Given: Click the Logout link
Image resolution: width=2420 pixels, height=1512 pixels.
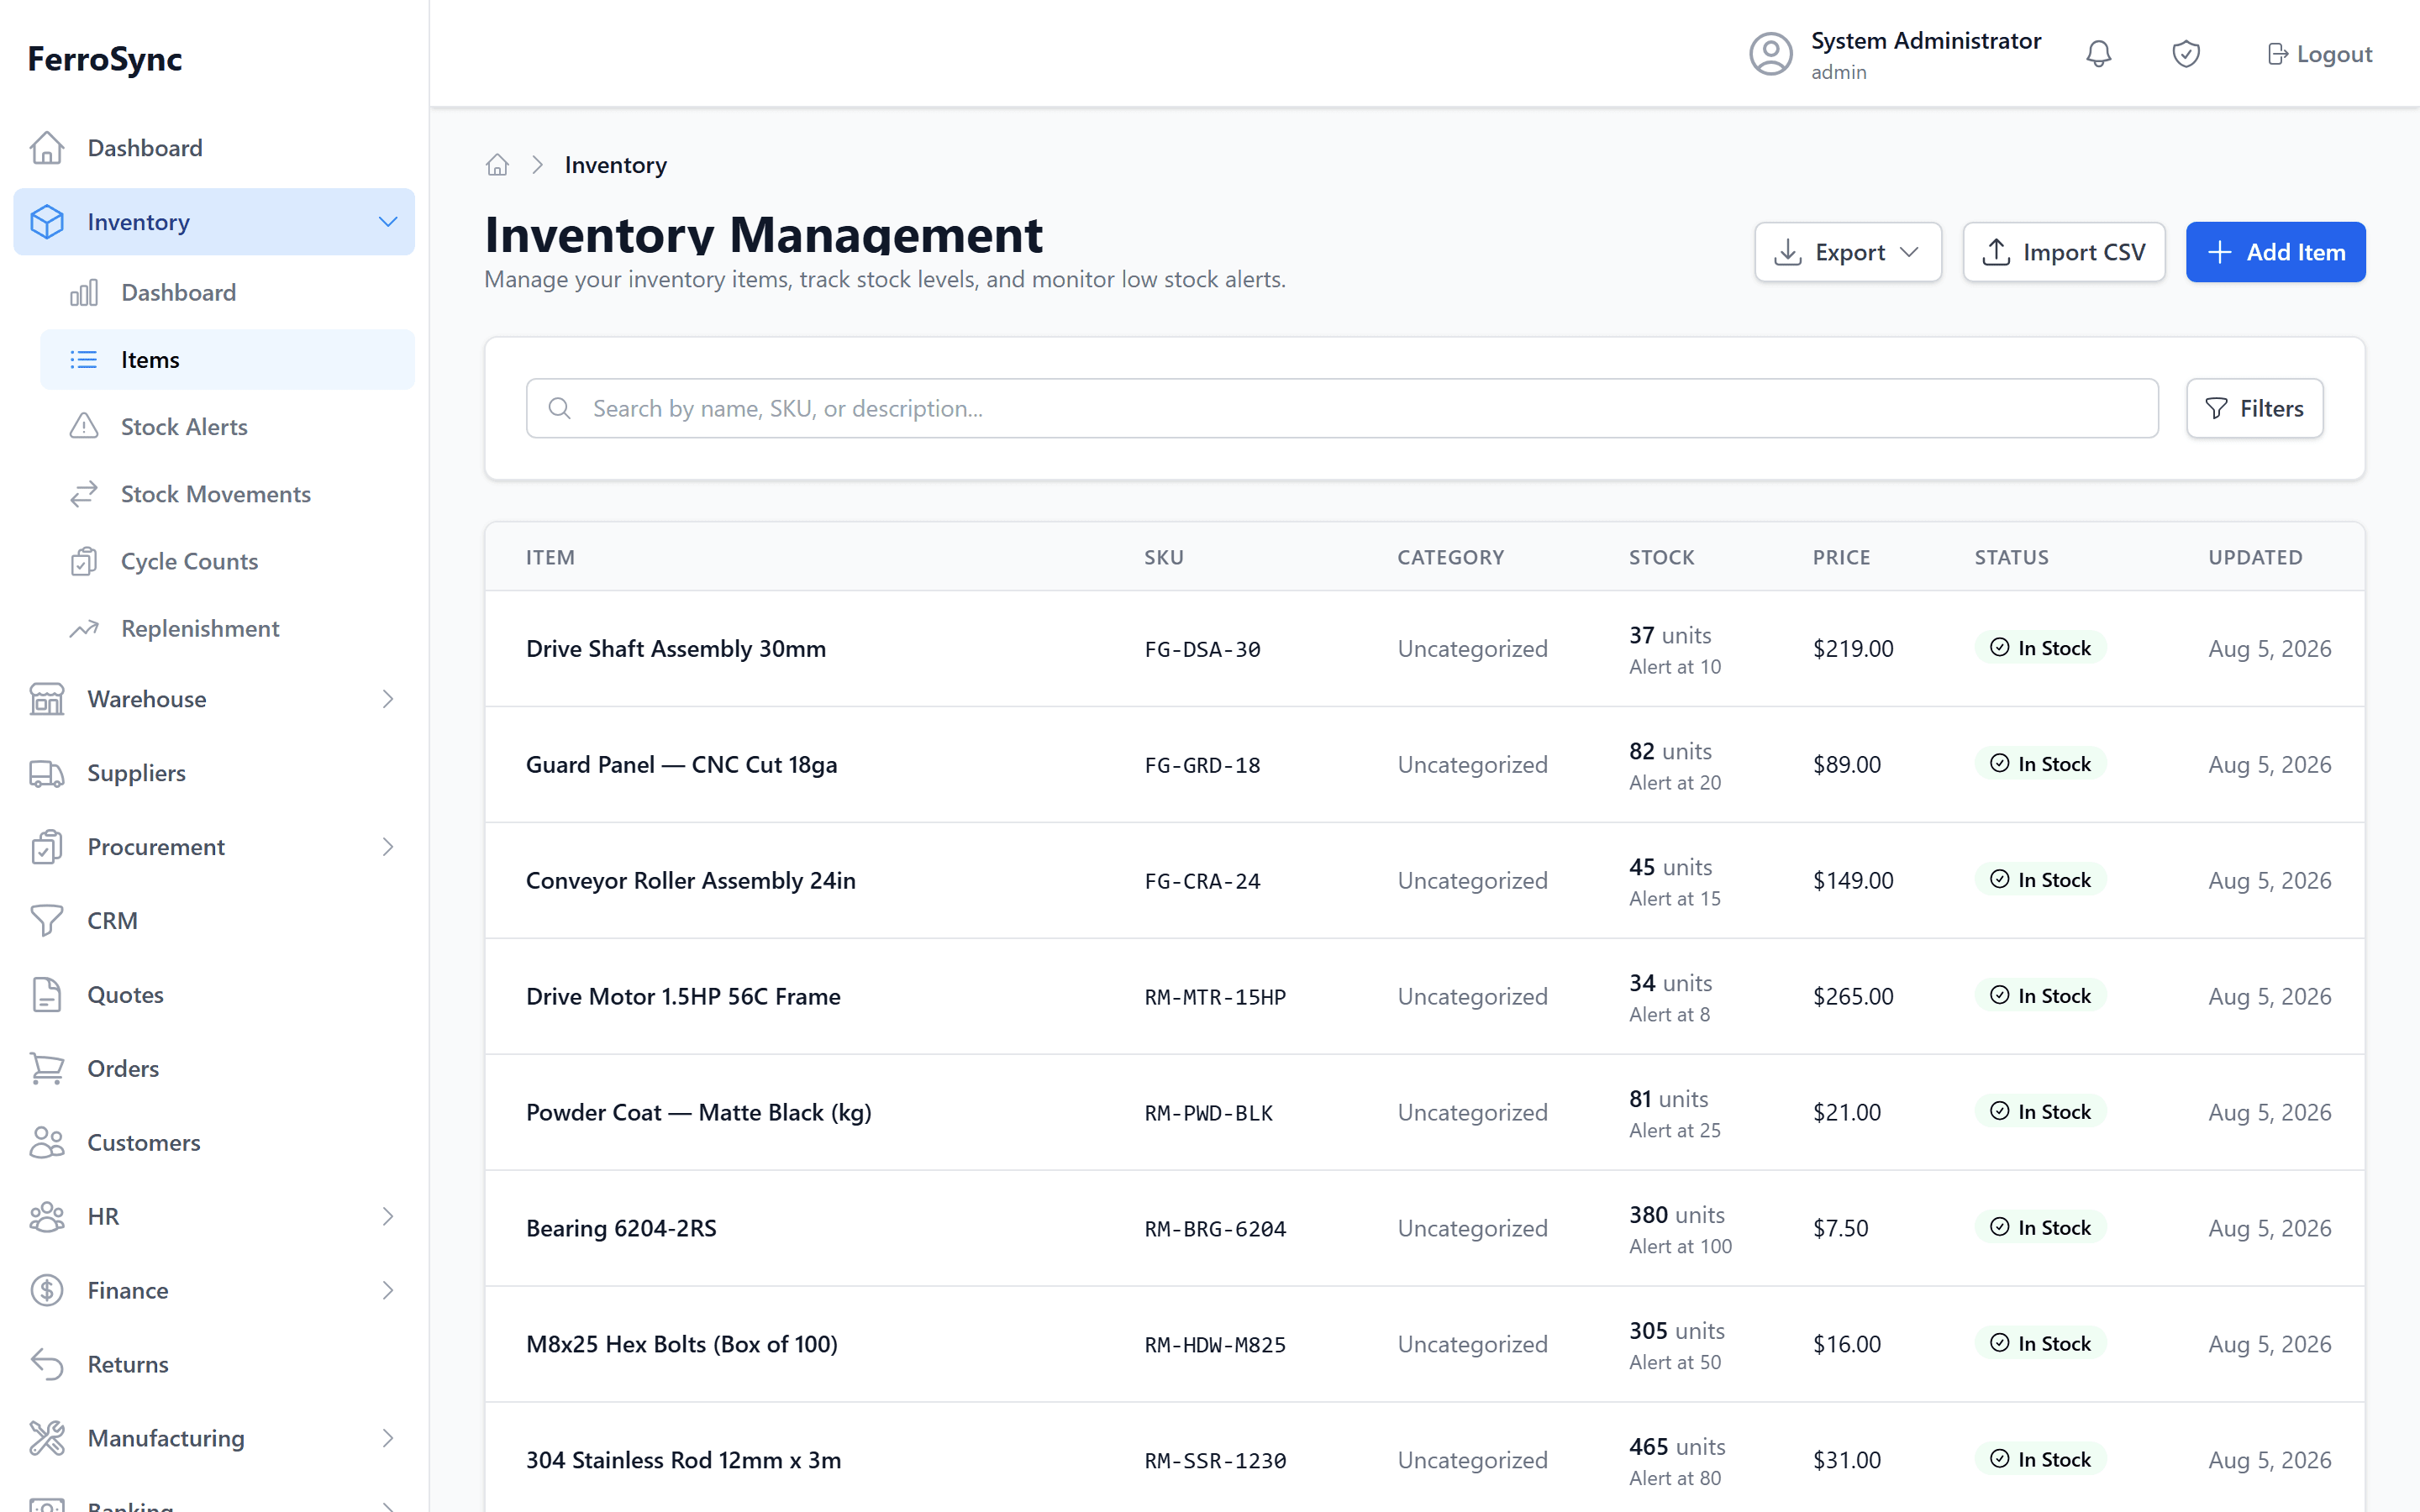Looking at the screenshot, I should click(x=2320, y=54).
